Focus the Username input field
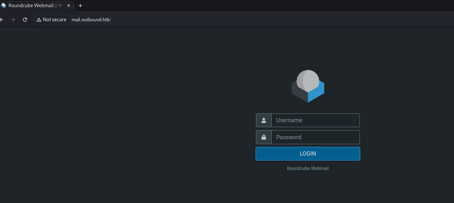This screenshot has width=454, height=203. (x=315, y=120)
